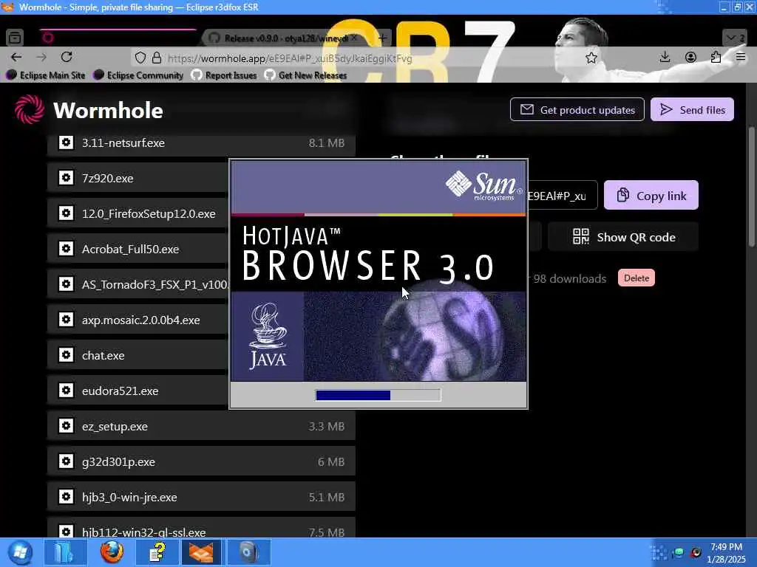Switch to the r3dfox taskbar icon
The image size is (757, 567).
202,552
